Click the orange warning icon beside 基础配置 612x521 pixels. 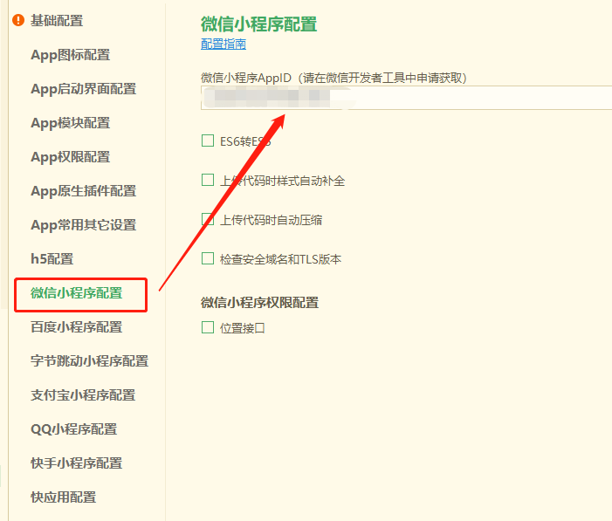coord(18,20)
